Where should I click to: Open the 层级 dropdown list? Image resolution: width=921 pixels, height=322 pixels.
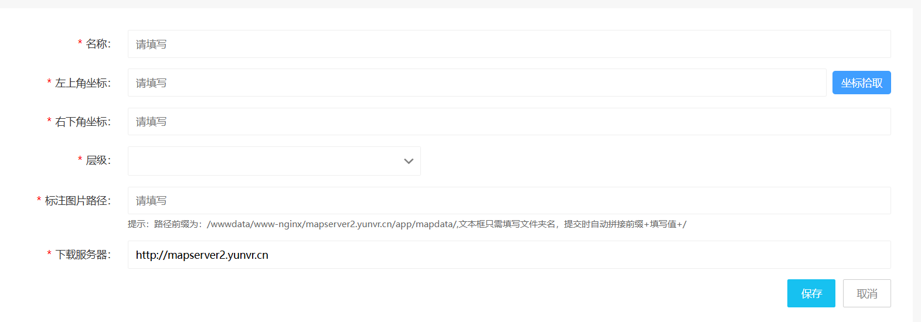(x=274, y=161)
